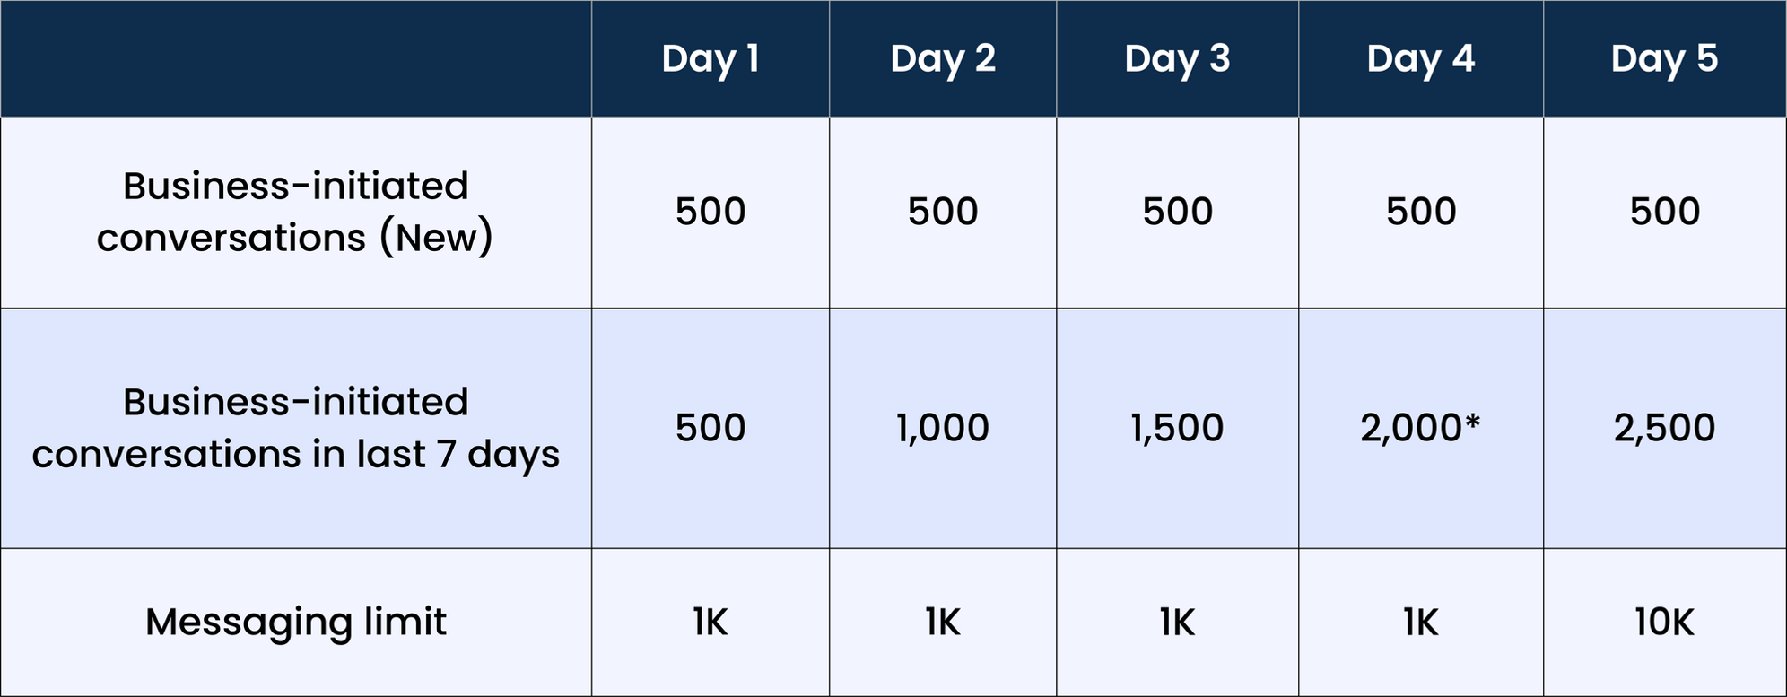Click the Day 1 column header
Viewport: 1787px width, 697px height.
tap(710, 58)
